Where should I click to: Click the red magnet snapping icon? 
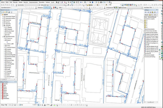[54, 7]
